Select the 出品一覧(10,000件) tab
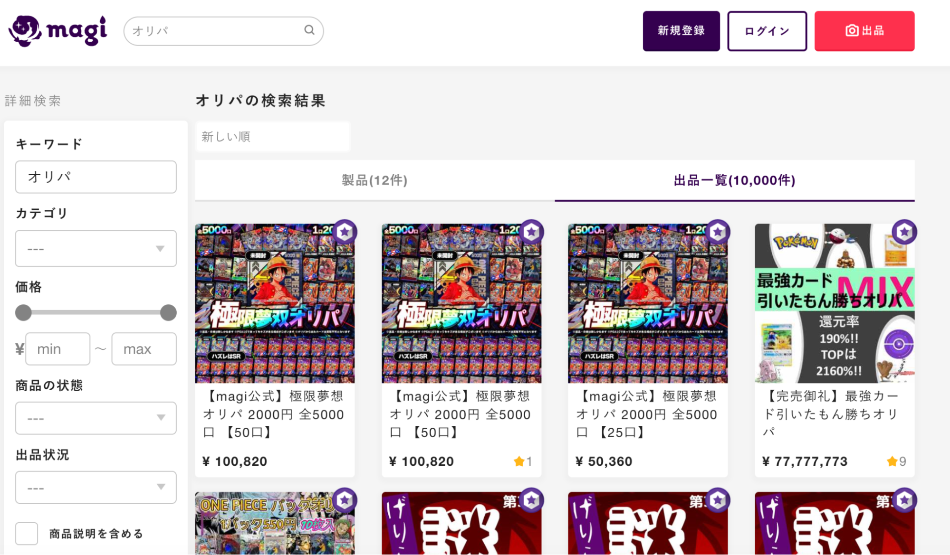Image resolution: width=950 pixels, height=555 pixels. [734, 180]
